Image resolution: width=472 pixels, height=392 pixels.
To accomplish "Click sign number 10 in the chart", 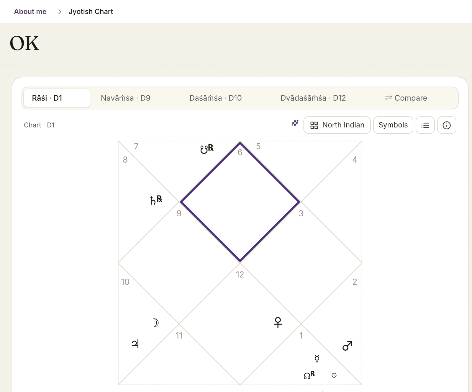I will [125, 282].
